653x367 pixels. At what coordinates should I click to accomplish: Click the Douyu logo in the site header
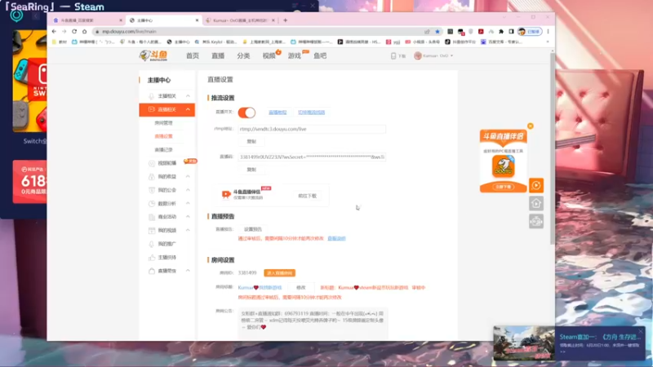pos(153,55)
